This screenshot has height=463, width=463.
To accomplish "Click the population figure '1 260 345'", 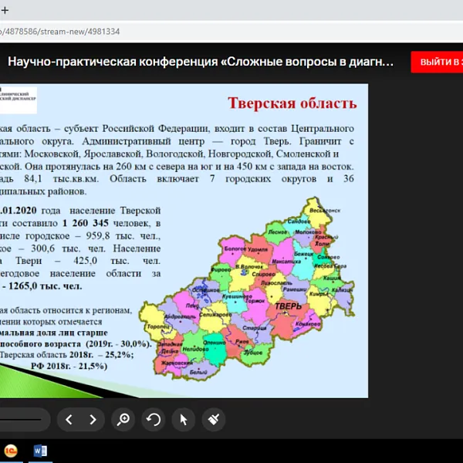I will pyautogui.click(x=86, y=223).
